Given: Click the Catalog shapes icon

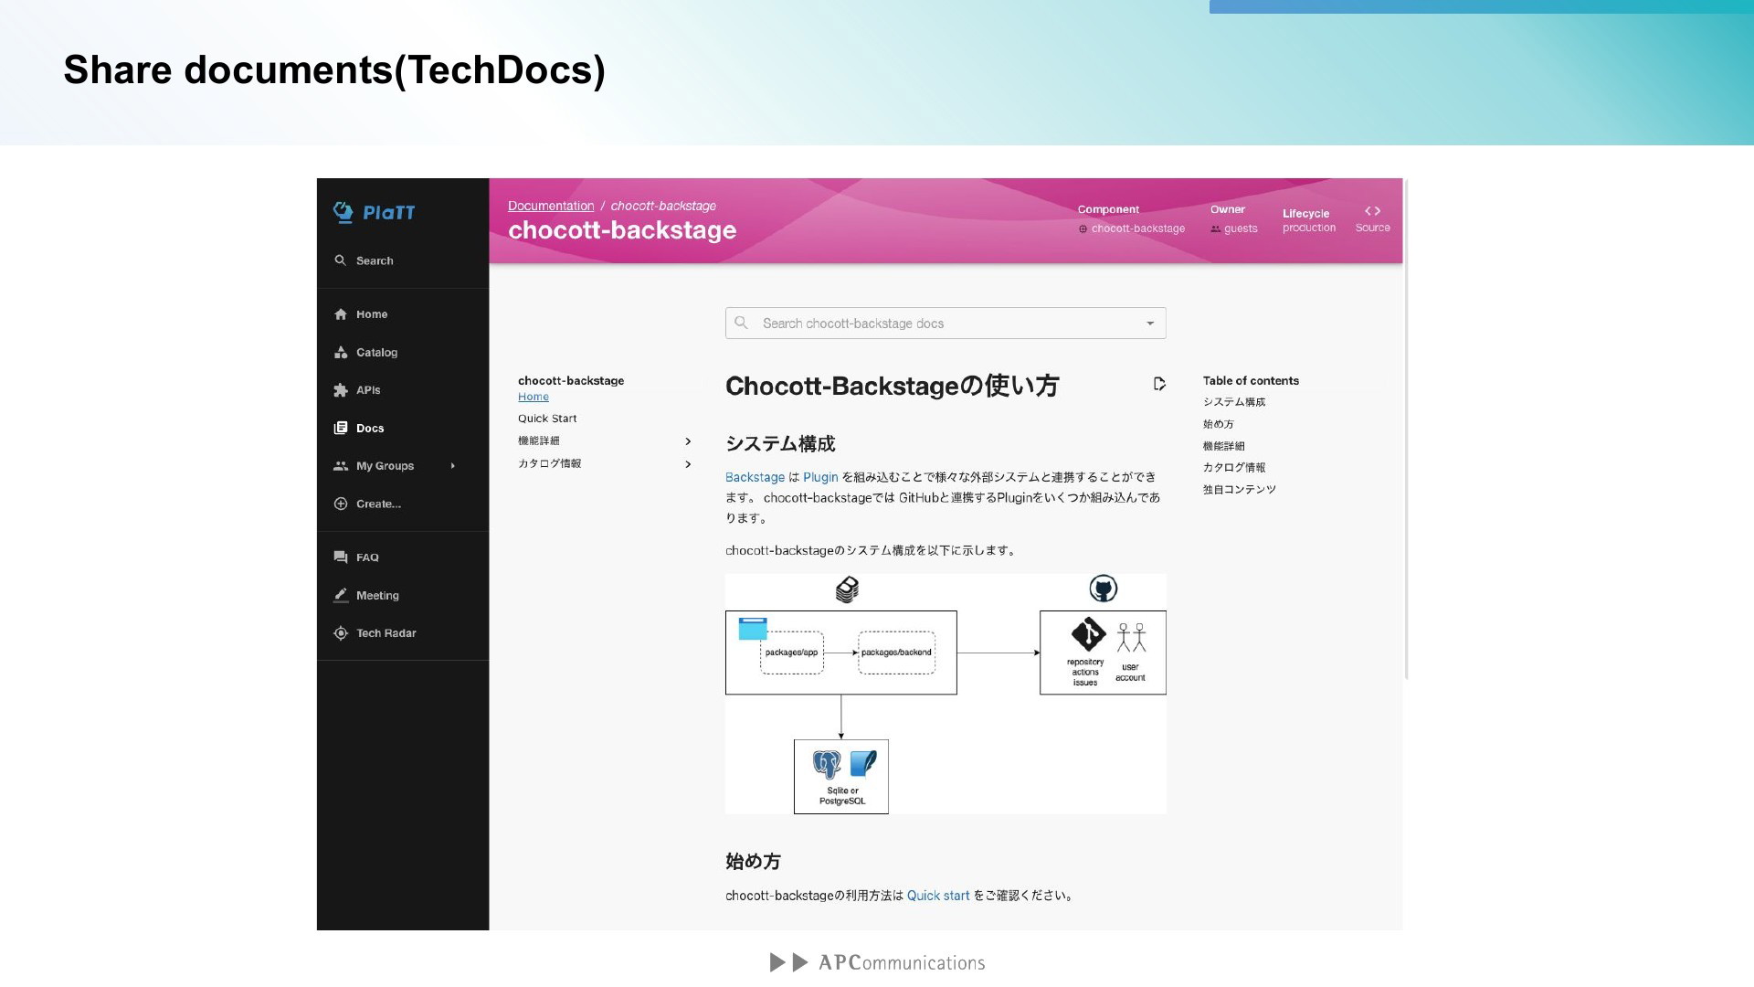Looking at the screenshot, I should 341,353.
